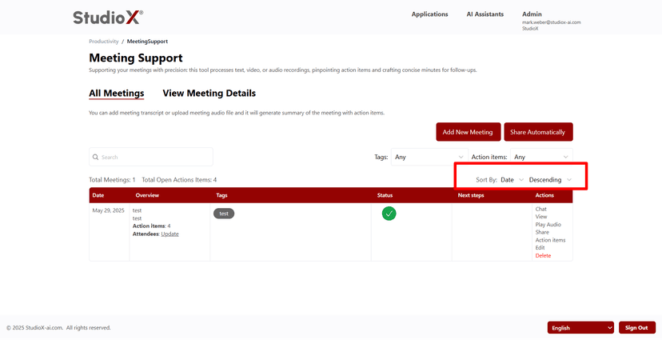Click the gray test tag badge

click(224, 214)
